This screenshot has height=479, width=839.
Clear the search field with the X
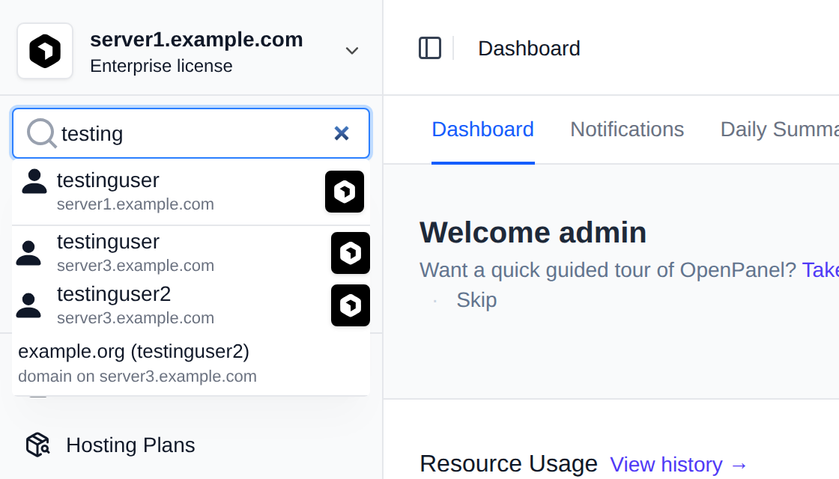tap(342, 133)
